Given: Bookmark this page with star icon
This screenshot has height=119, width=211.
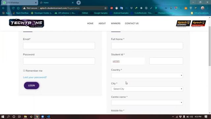Looking at the screenshot, I should pos(105,8).
